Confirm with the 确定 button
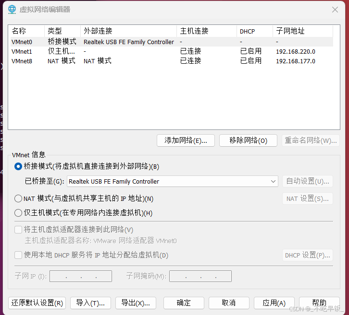349x315 pixels. (184, 303)
